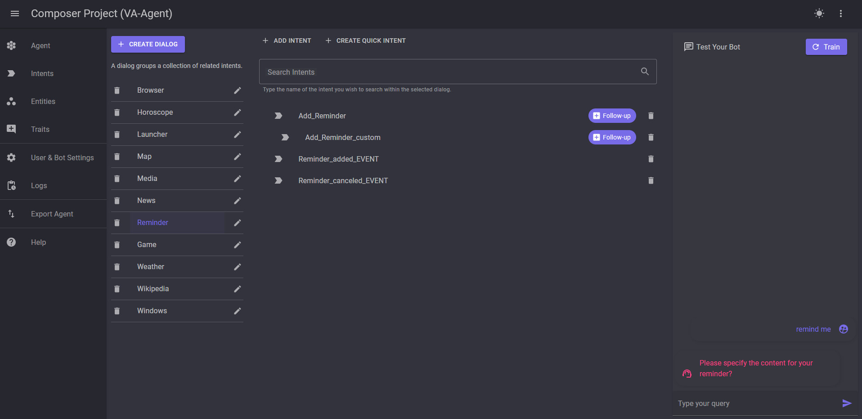Toggle the light/dark theme with the sun icon

[x=819, y=14]
